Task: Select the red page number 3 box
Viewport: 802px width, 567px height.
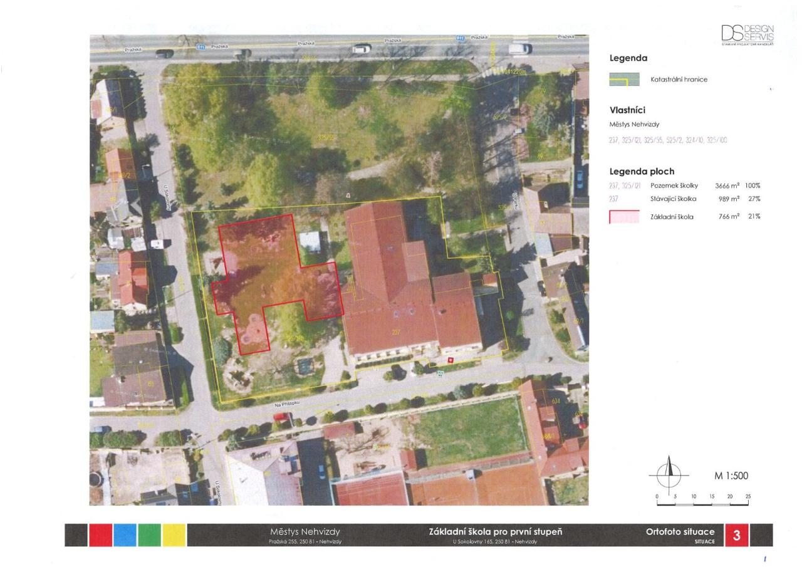Action: (736, 536)
